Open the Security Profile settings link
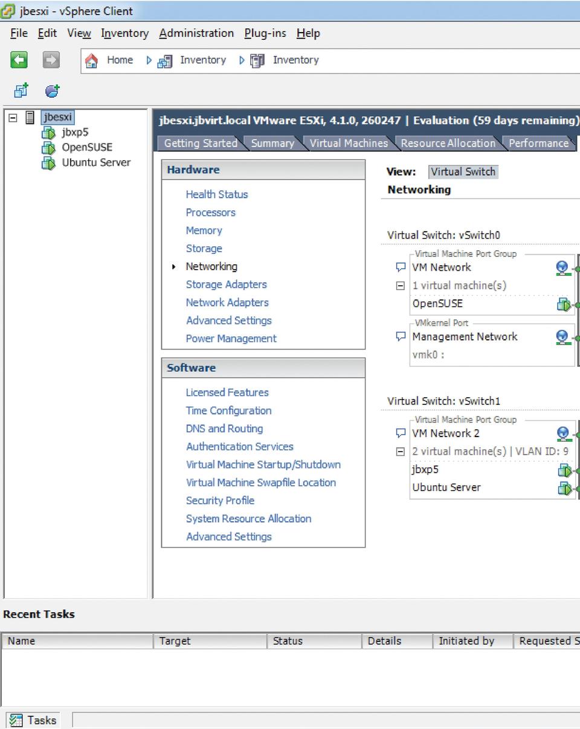The width and height of the screenshot is (580, 729). point(220,501)
